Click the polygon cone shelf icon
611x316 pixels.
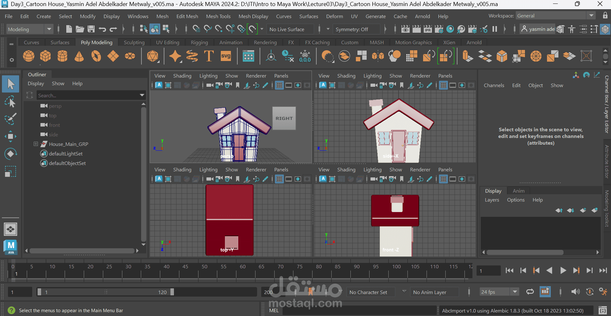pos(79,56)
